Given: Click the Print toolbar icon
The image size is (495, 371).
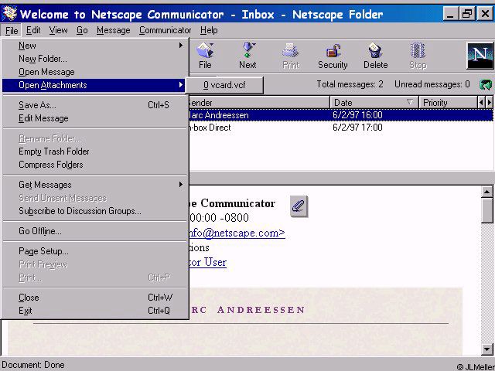Looking at the screenshot, I should pos(291,56).
